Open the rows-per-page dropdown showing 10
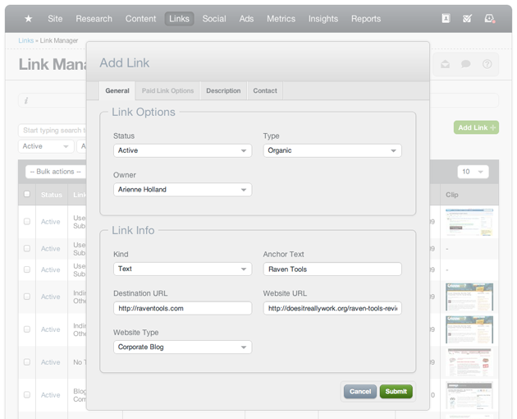 (x=473, y=172)
